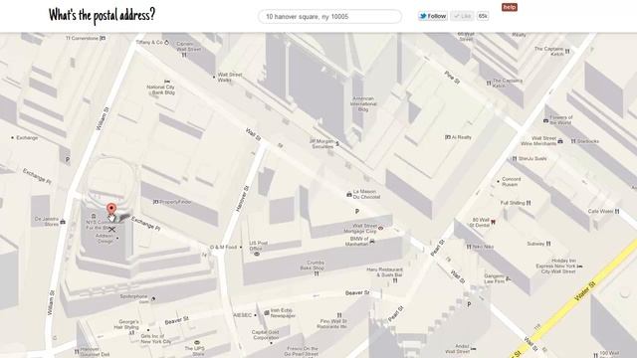Click the Cafe Water restaurant icon
The image size is (637, 358).
[617, 211]
